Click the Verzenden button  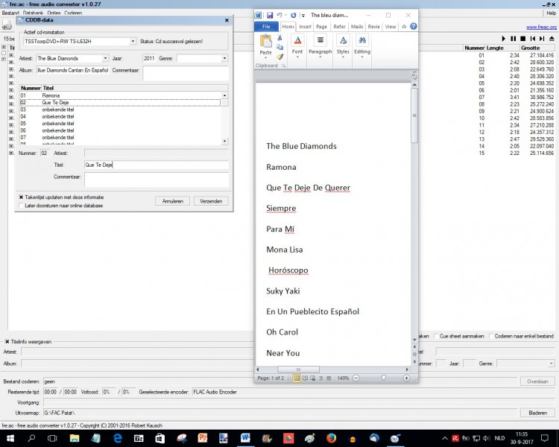tap(211, 201)
